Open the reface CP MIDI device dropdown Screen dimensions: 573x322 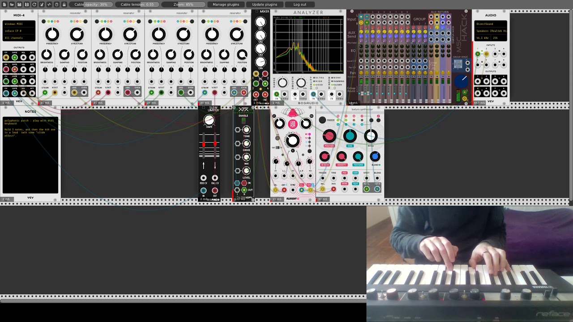tap(19, 31)
